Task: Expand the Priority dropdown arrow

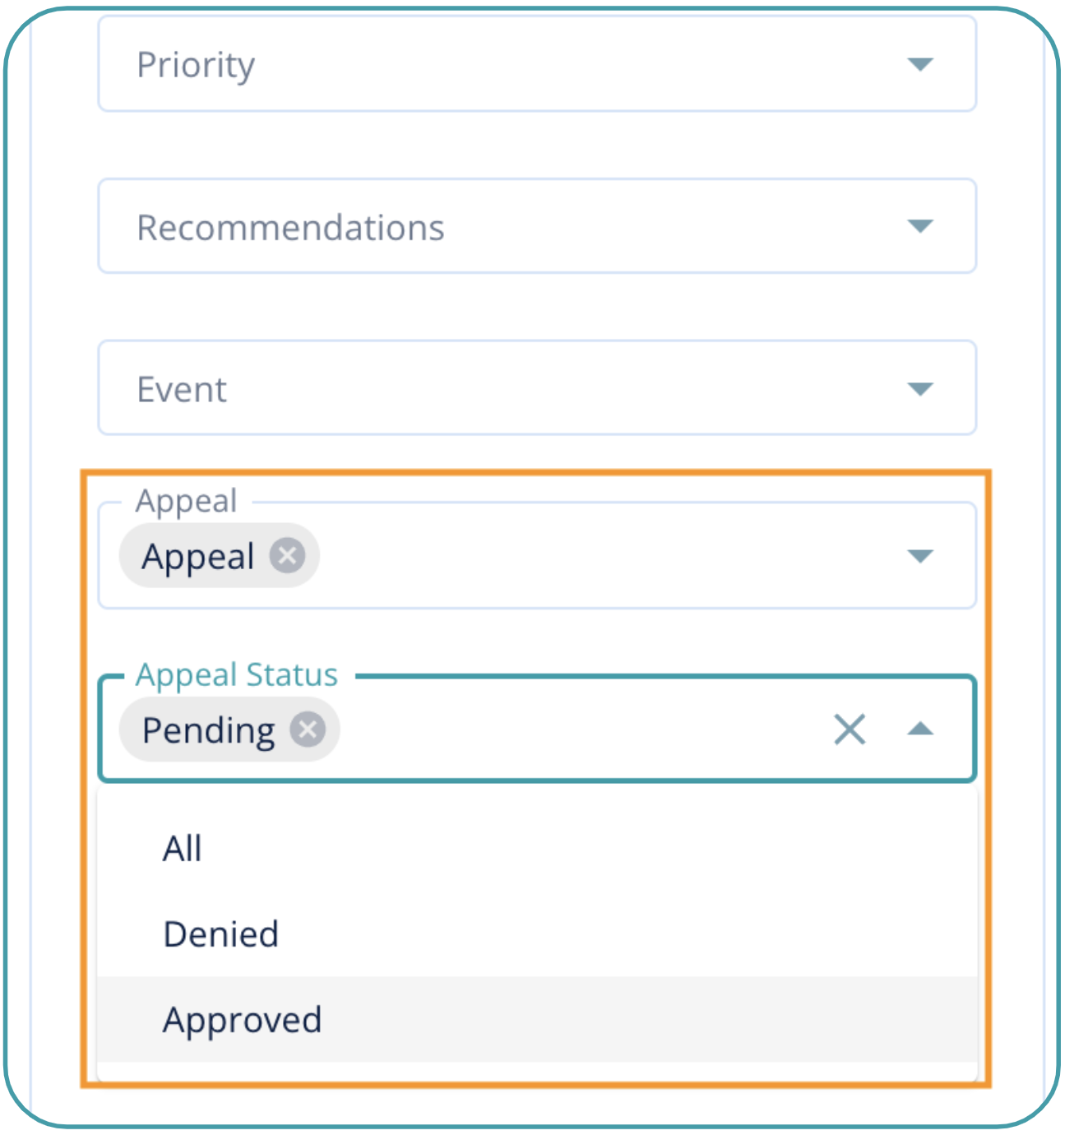Action: [x=920, y=64]
